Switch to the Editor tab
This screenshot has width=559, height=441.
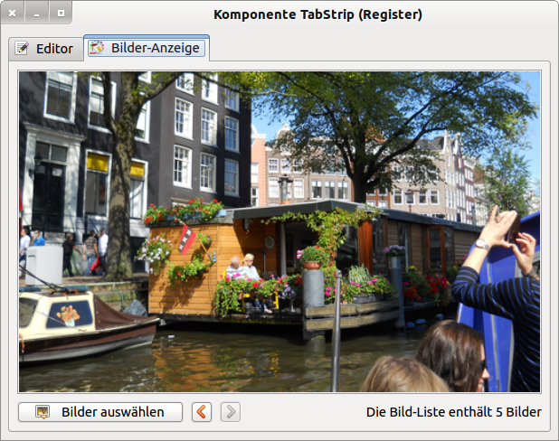tap(44, 49)
